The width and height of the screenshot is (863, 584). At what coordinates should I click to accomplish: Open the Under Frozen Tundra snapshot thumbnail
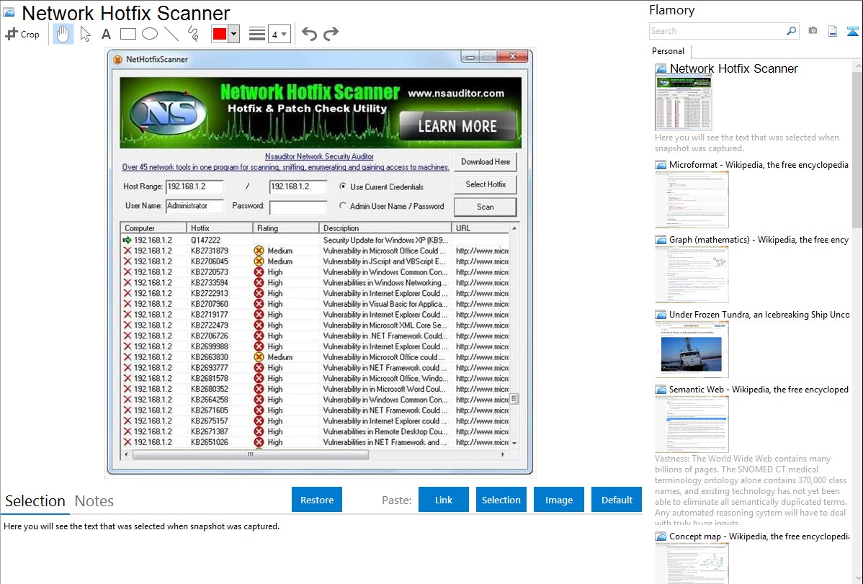pyautogui.click(x=692, y=349)
